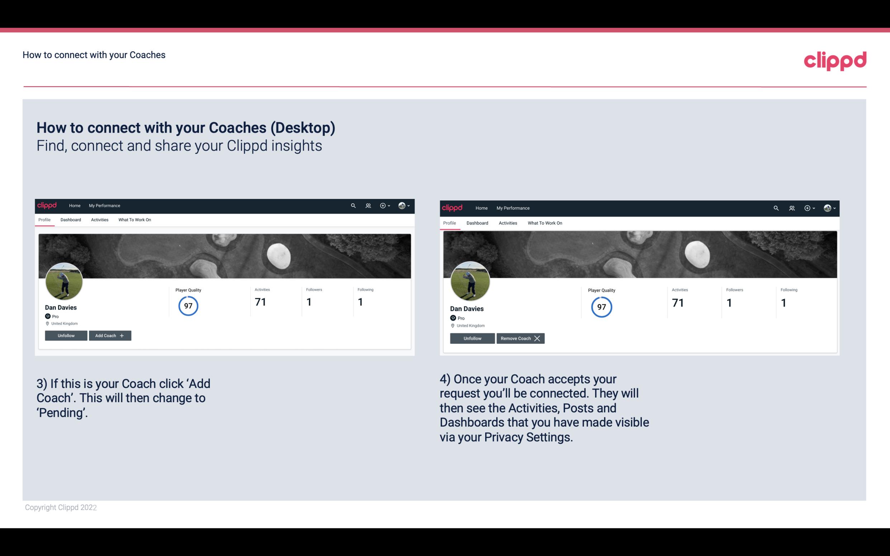
Task: Click the search icon in top navigation
Action: pos(353,205)
